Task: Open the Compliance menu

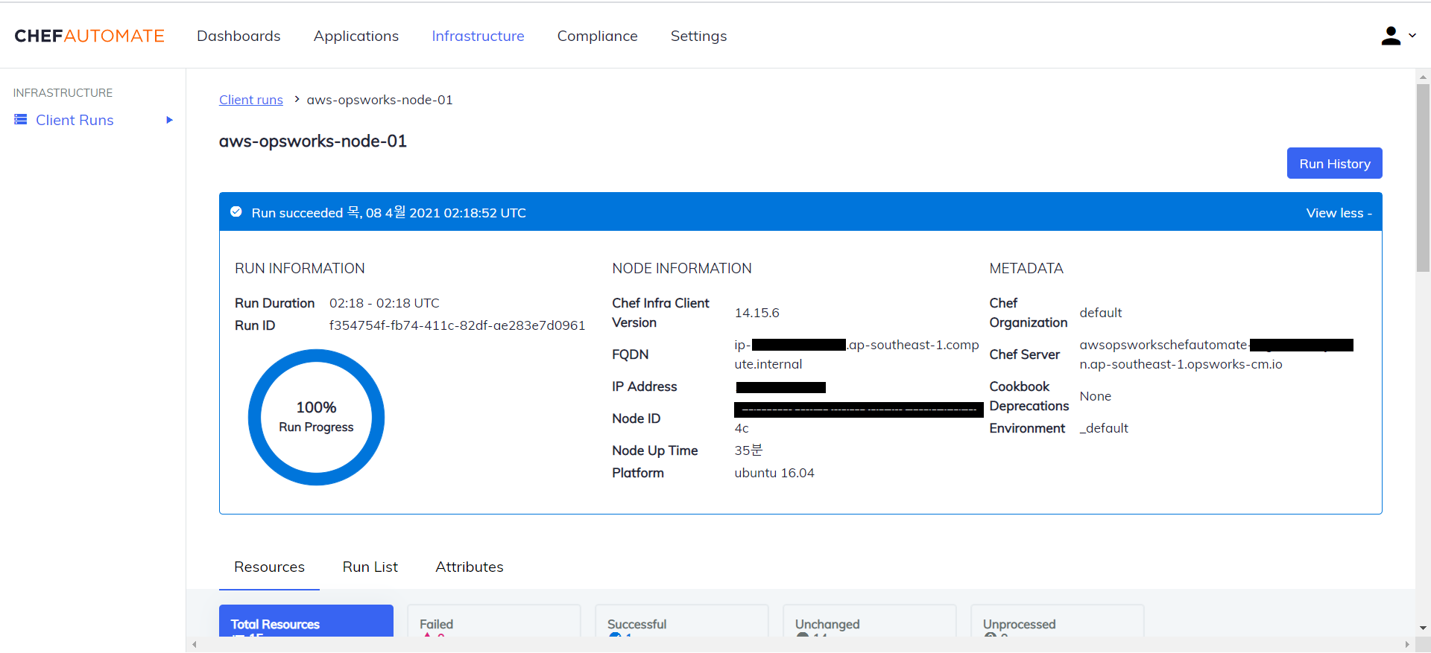Action: [x=598, y=36]
